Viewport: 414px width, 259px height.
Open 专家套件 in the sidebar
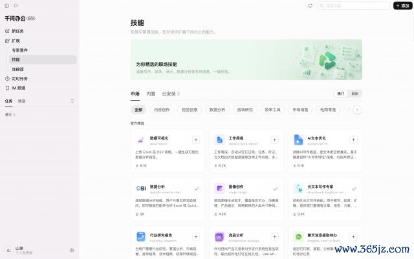point(20,50)
